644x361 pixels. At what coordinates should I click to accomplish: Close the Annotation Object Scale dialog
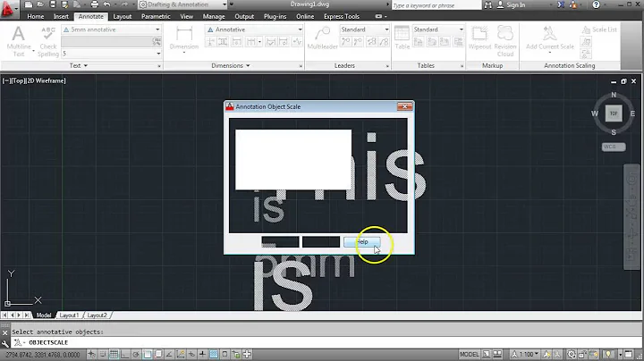pyautogui.click(x=404, y=106)
